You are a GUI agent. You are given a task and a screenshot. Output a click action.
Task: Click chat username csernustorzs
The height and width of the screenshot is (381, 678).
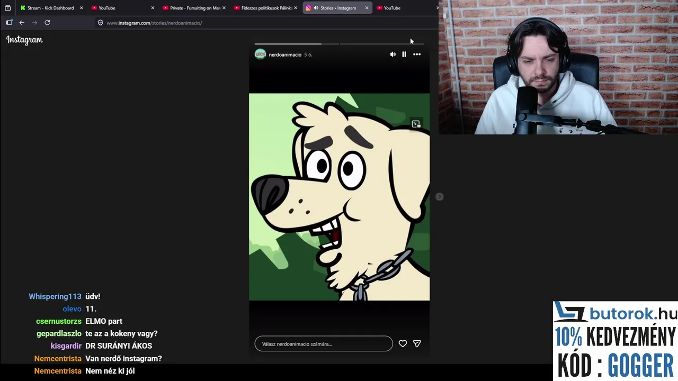click(x=59, y=321)
